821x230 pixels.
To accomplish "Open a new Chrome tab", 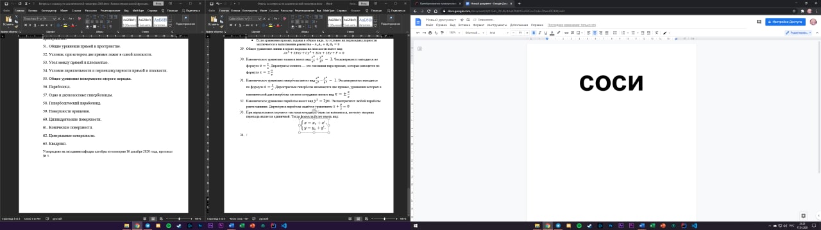I will 519,4.
